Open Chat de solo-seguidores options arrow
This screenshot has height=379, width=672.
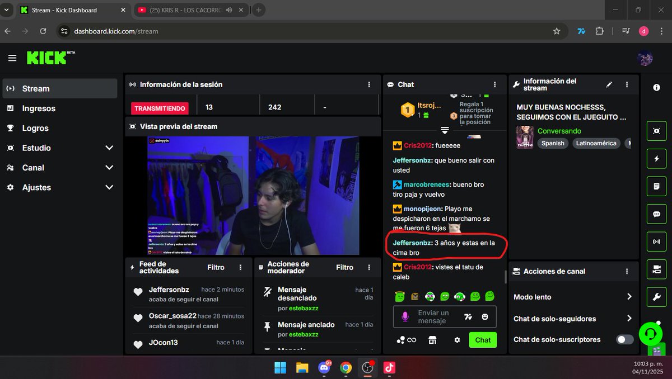coord(629,319)
